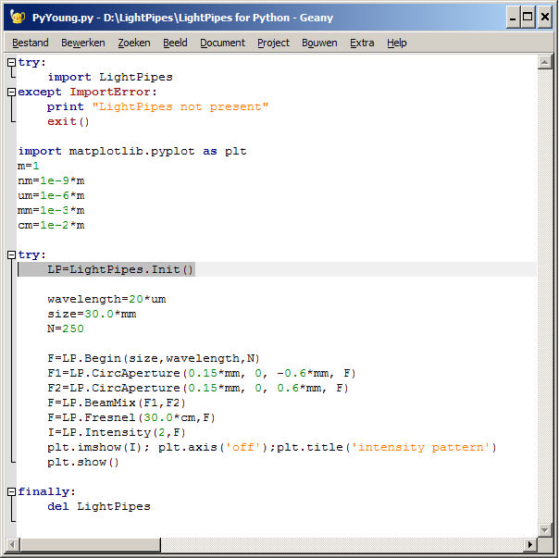Click the line 'nm=1e-9*m'
The image size is (559, 558).
(51, 180)
